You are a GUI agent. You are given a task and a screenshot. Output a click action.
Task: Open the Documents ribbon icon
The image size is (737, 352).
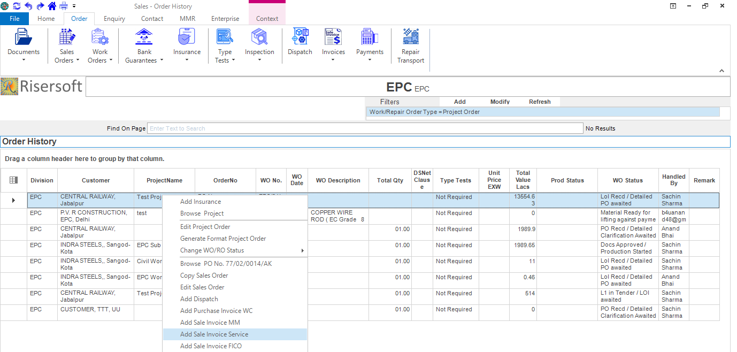pyautogui.click(x=24, y=37)
